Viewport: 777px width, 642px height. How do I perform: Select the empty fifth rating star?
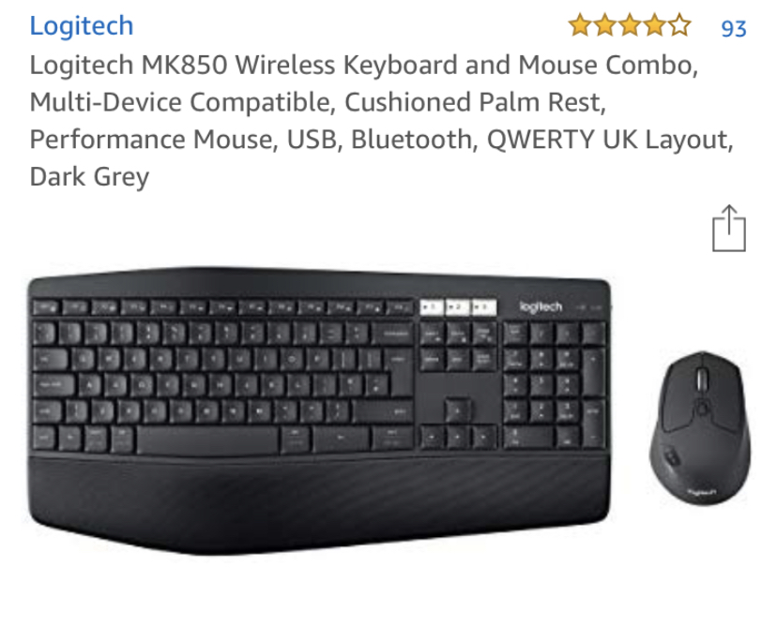679,25
